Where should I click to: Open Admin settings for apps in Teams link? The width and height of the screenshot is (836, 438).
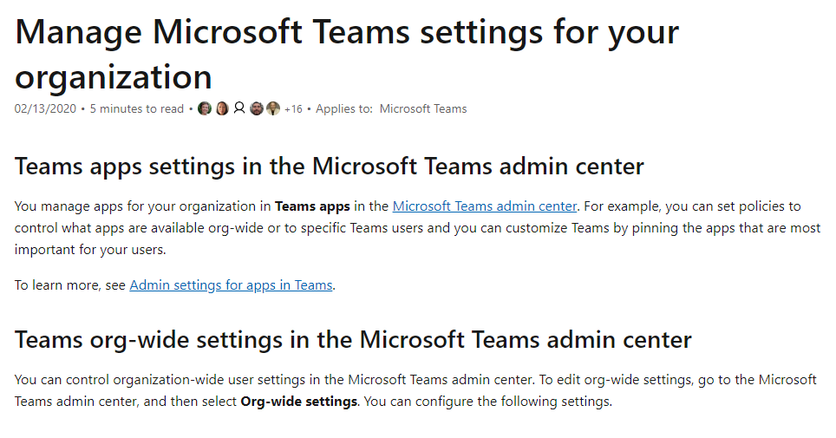tap(231, 285)
